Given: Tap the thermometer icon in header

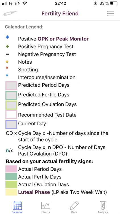Looking at the screenshot, I should click(11, 13).
